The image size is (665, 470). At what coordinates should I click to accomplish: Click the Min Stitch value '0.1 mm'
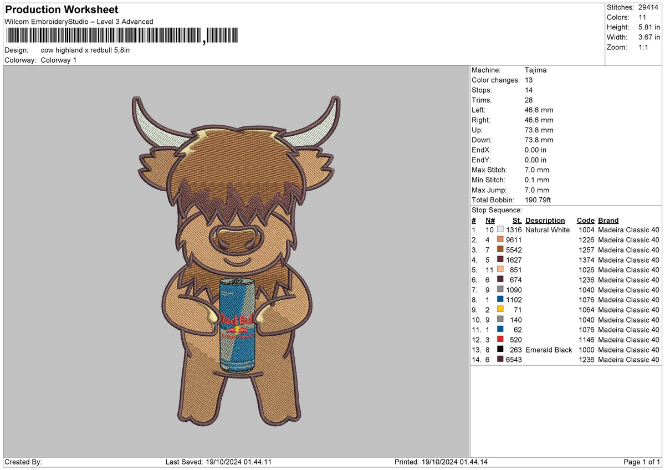click(537, 180)
